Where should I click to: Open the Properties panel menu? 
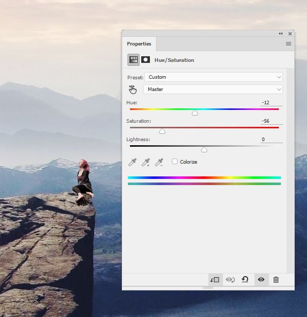point(289,43)
